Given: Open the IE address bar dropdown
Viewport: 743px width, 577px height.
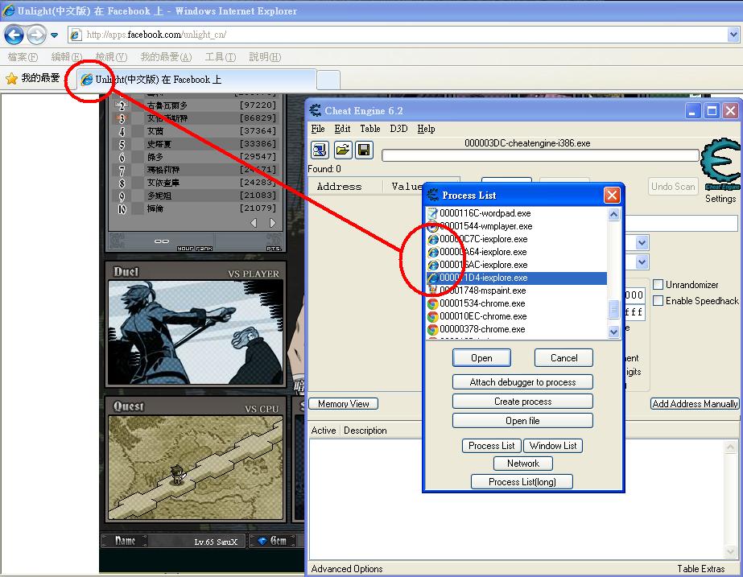Looking at the screenshot, I should [x=733, y=35].
